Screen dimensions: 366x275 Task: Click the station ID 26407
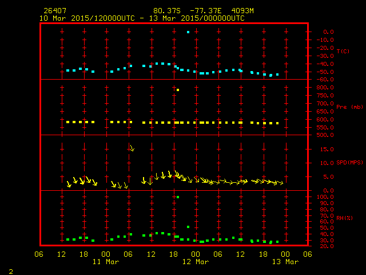(x=55, y=11)
